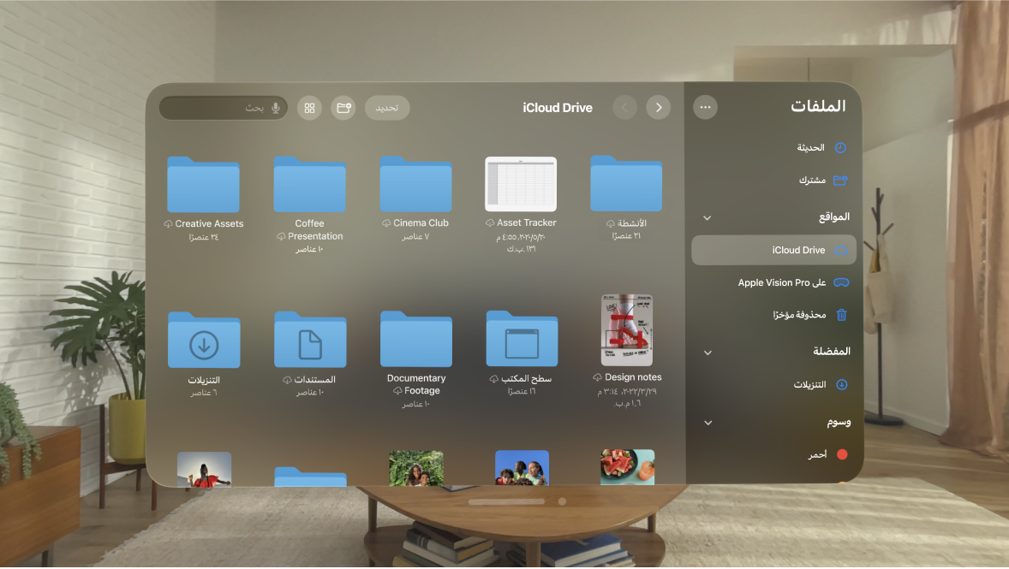The height and width of the screenshot is (569, 1009).
Task: Select the أحمر (red) tag swatch
Action: coord(841,454)
